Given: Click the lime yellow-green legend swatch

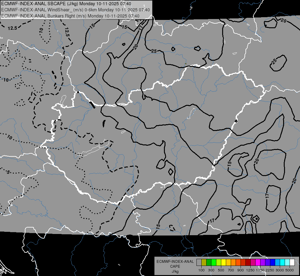Looking at the screenshot, I should [x=218, y=263].
